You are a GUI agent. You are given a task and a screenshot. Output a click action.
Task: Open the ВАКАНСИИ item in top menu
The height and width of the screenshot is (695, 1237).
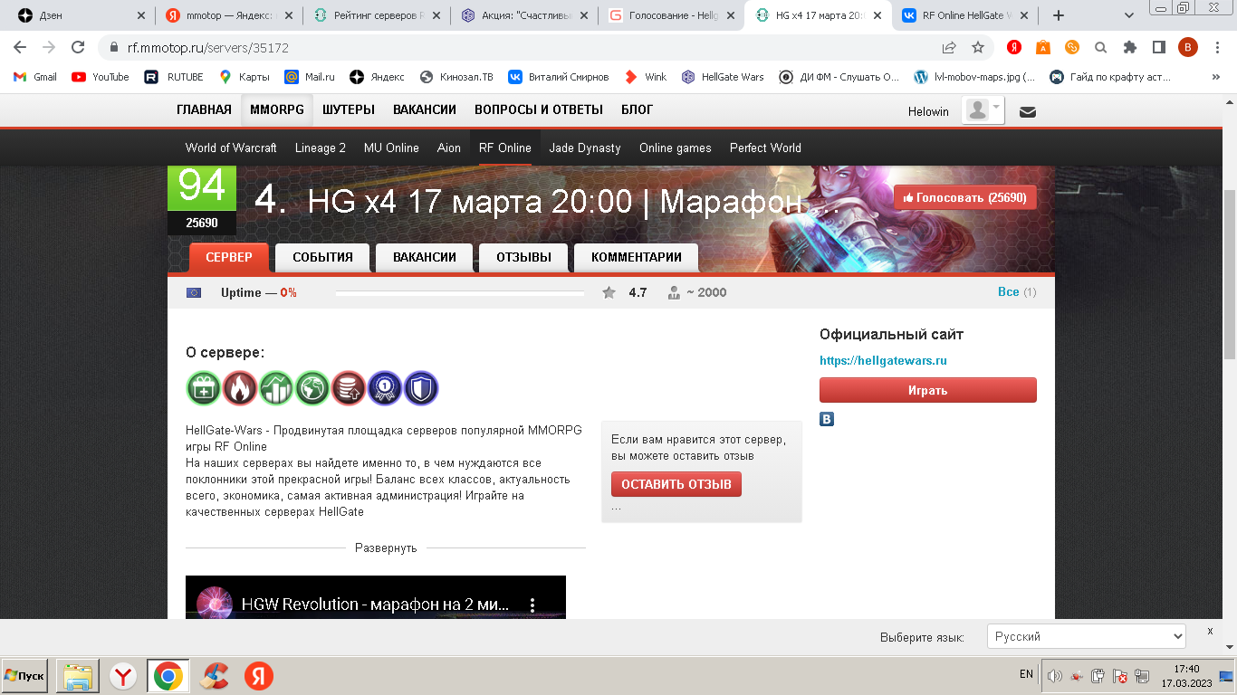(x=425, y=109)
